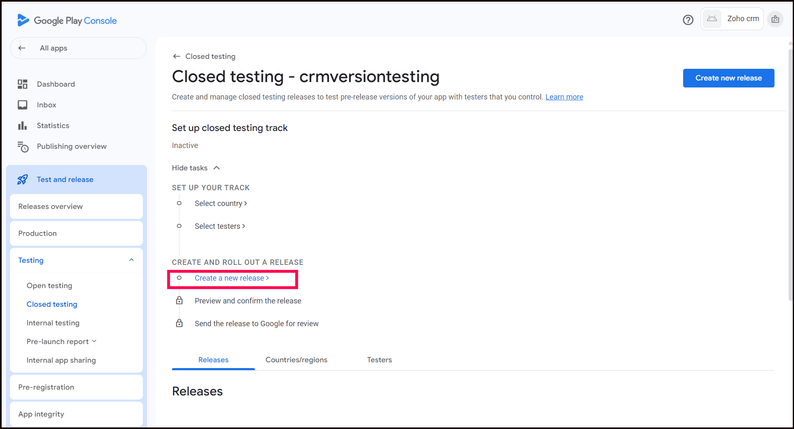Screen dimensions: 794x429
Task: Click the Statistics bar chart icon
Action: (22, 126)
